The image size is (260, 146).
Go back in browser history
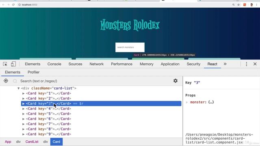(3, 5)
